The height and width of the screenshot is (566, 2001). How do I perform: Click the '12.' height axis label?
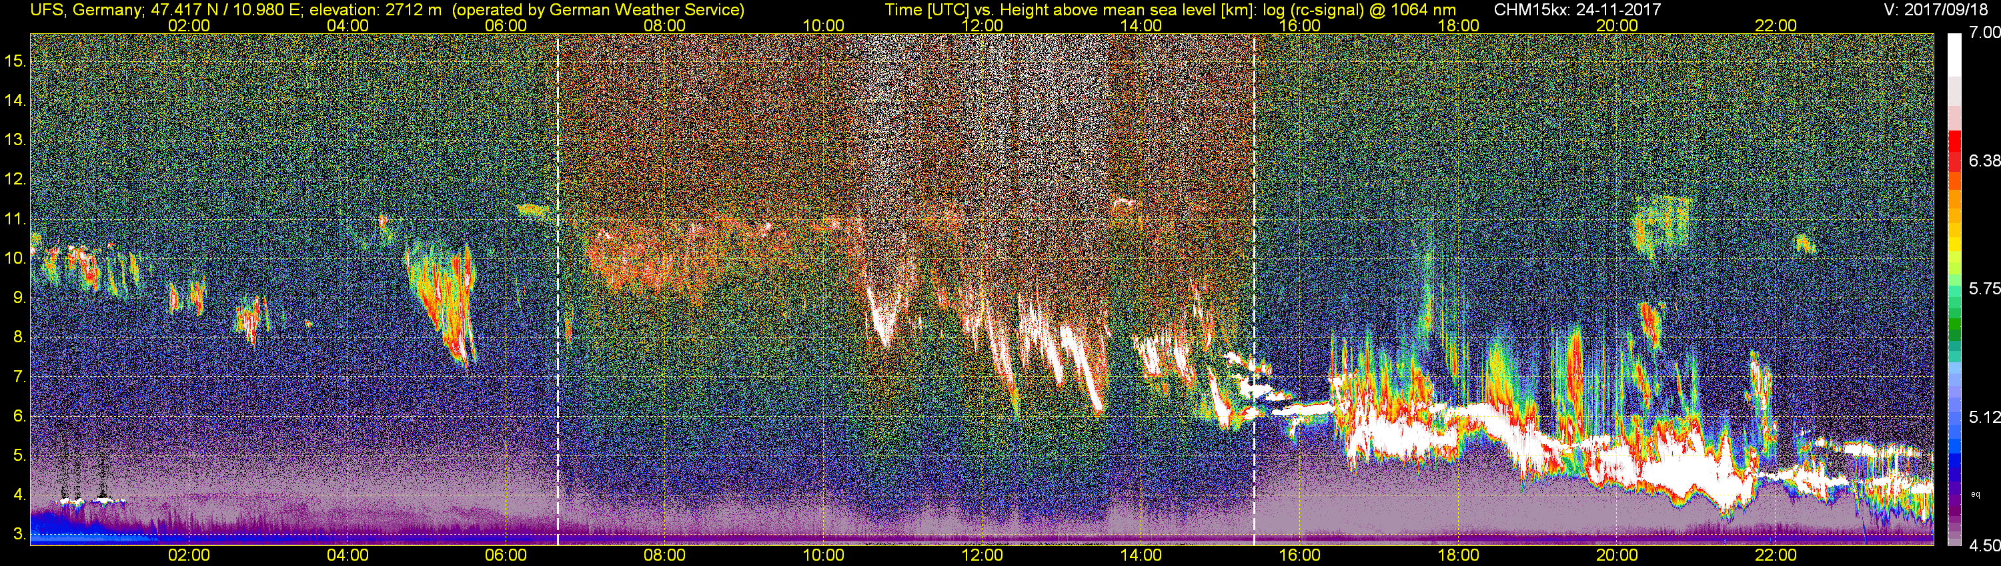[x=15, y=180]
